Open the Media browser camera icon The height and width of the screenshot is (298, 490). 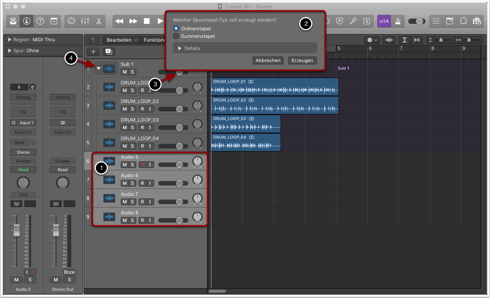(477, 21)
